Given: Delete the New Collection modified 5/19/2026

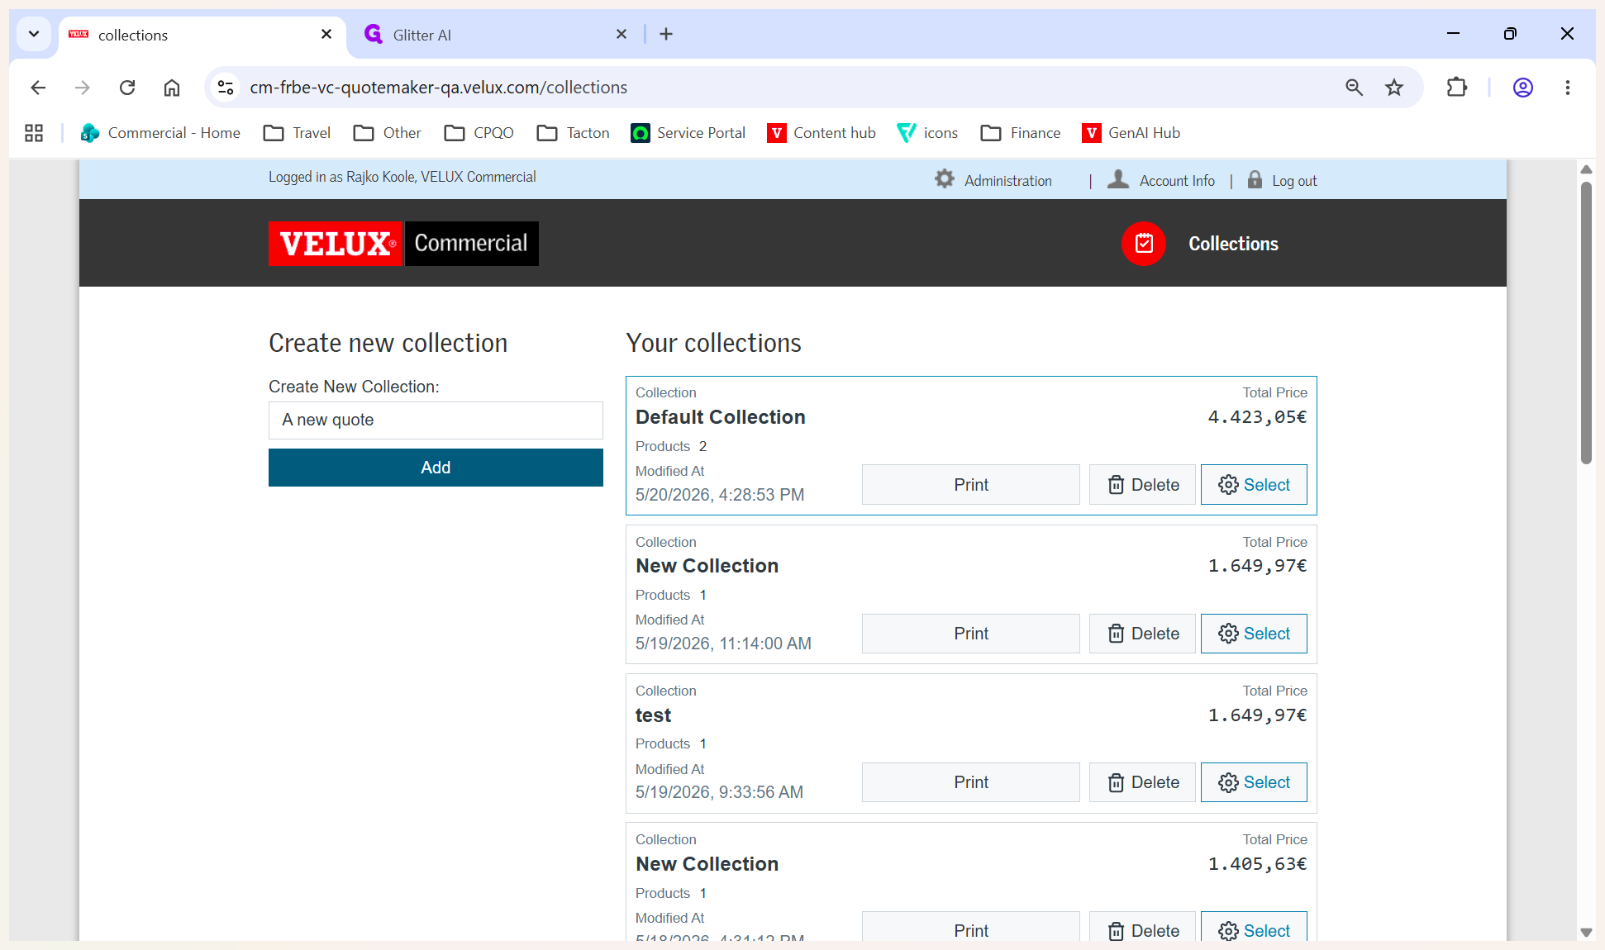Looking at the screenshot, I should pos(1142,634).
